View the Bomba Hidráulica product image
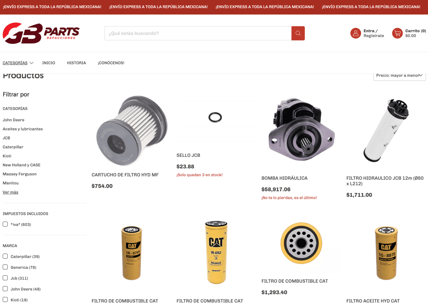 [301, 130]
